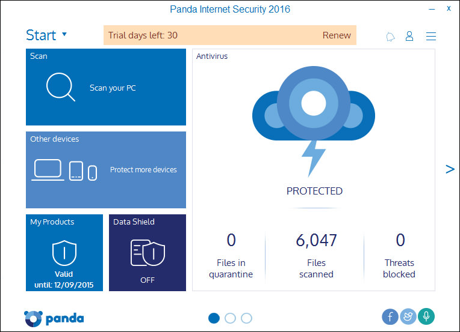Click the laptop device icon
Screen dimensions: 460x332
48,170
